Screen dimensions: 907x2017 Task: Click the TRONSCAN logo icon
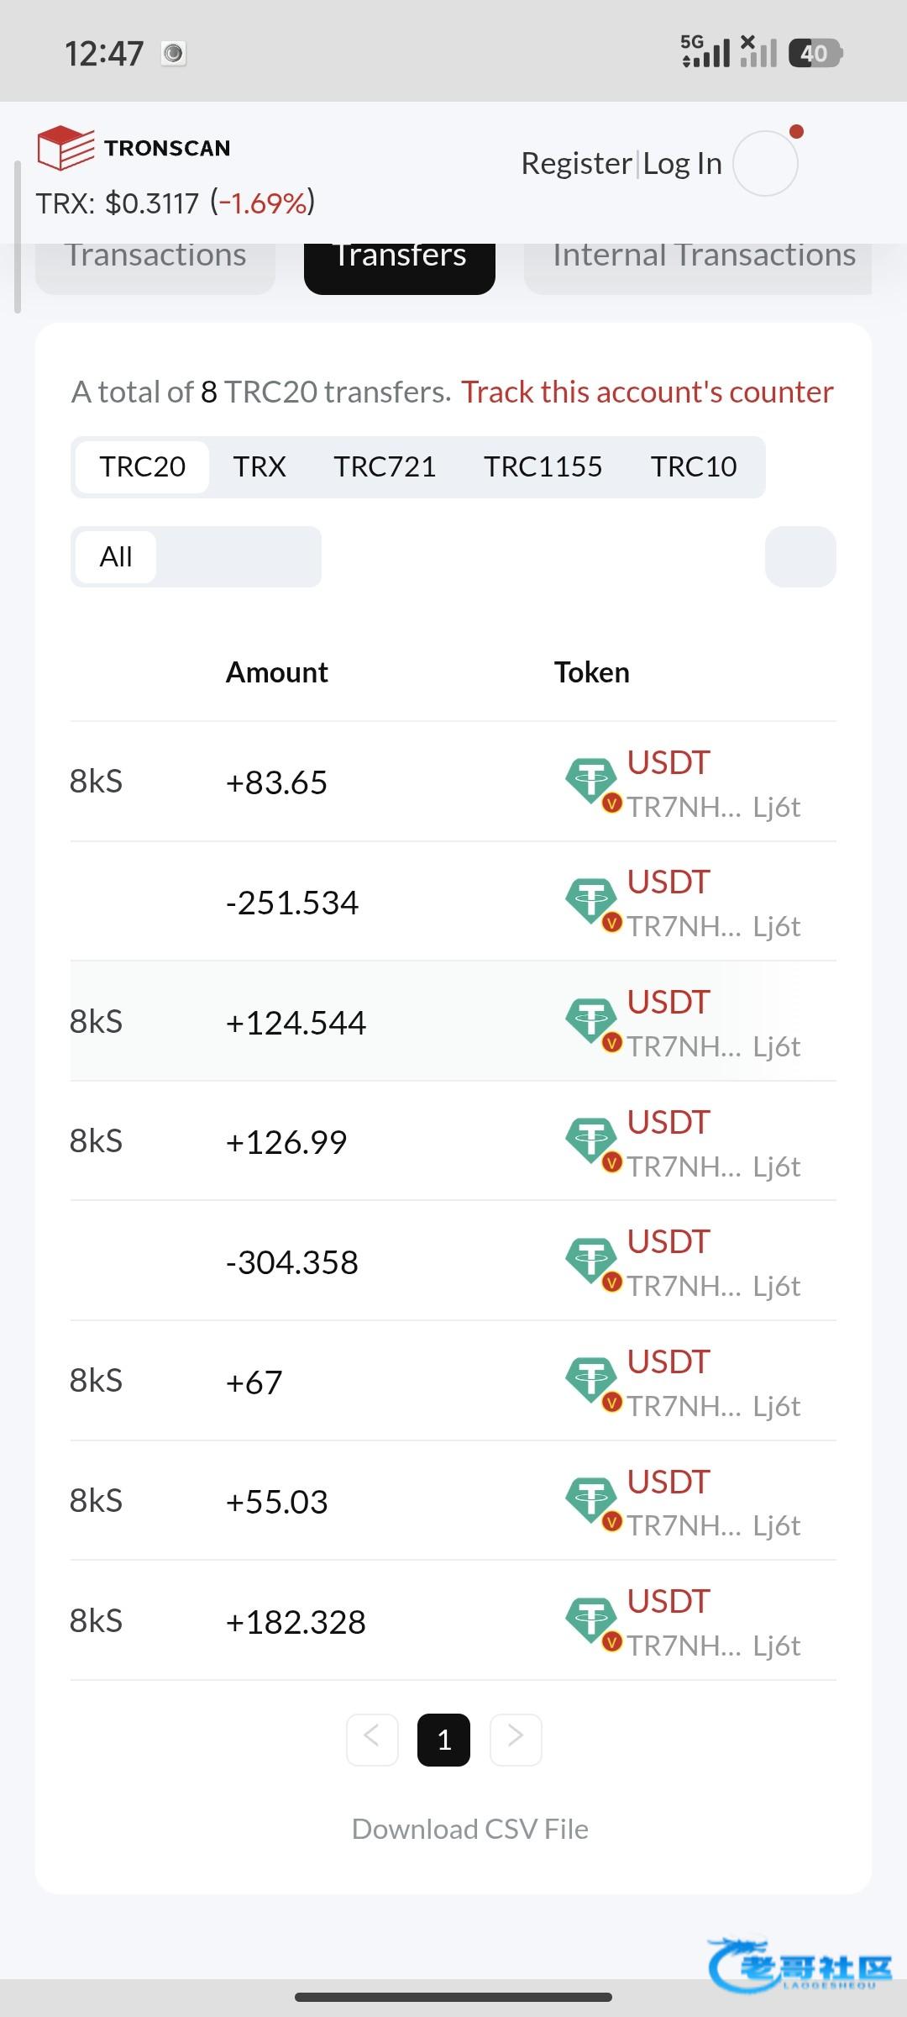tap(66, 148)
